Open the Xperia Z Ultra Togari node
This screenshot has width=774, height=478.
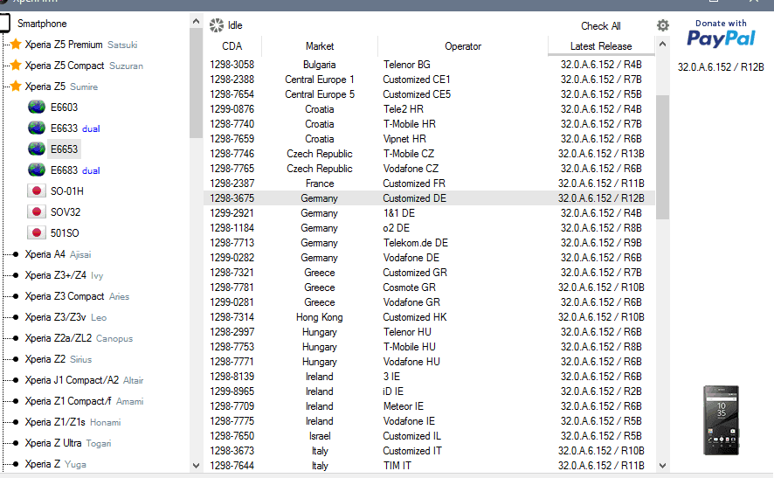point(68,443)
